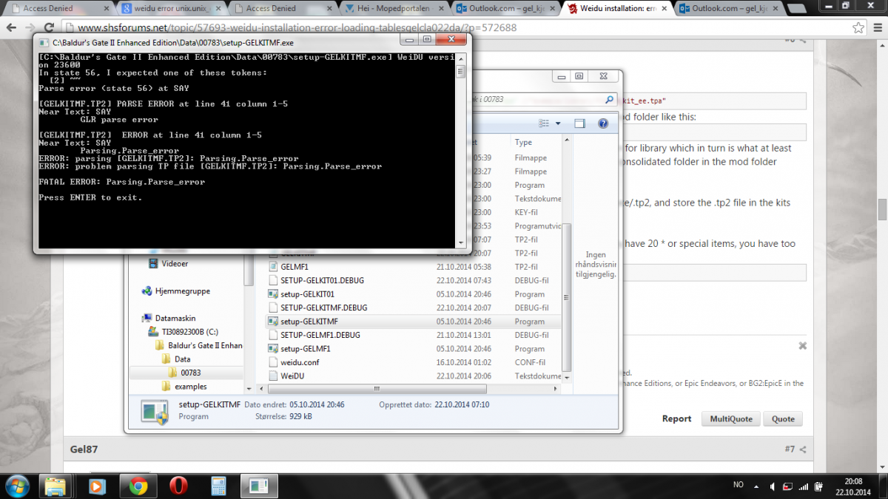The width and height of the screenshot is (888, 499).
Task: Open the Gel87 user profile link
Action: coord(84,449)
